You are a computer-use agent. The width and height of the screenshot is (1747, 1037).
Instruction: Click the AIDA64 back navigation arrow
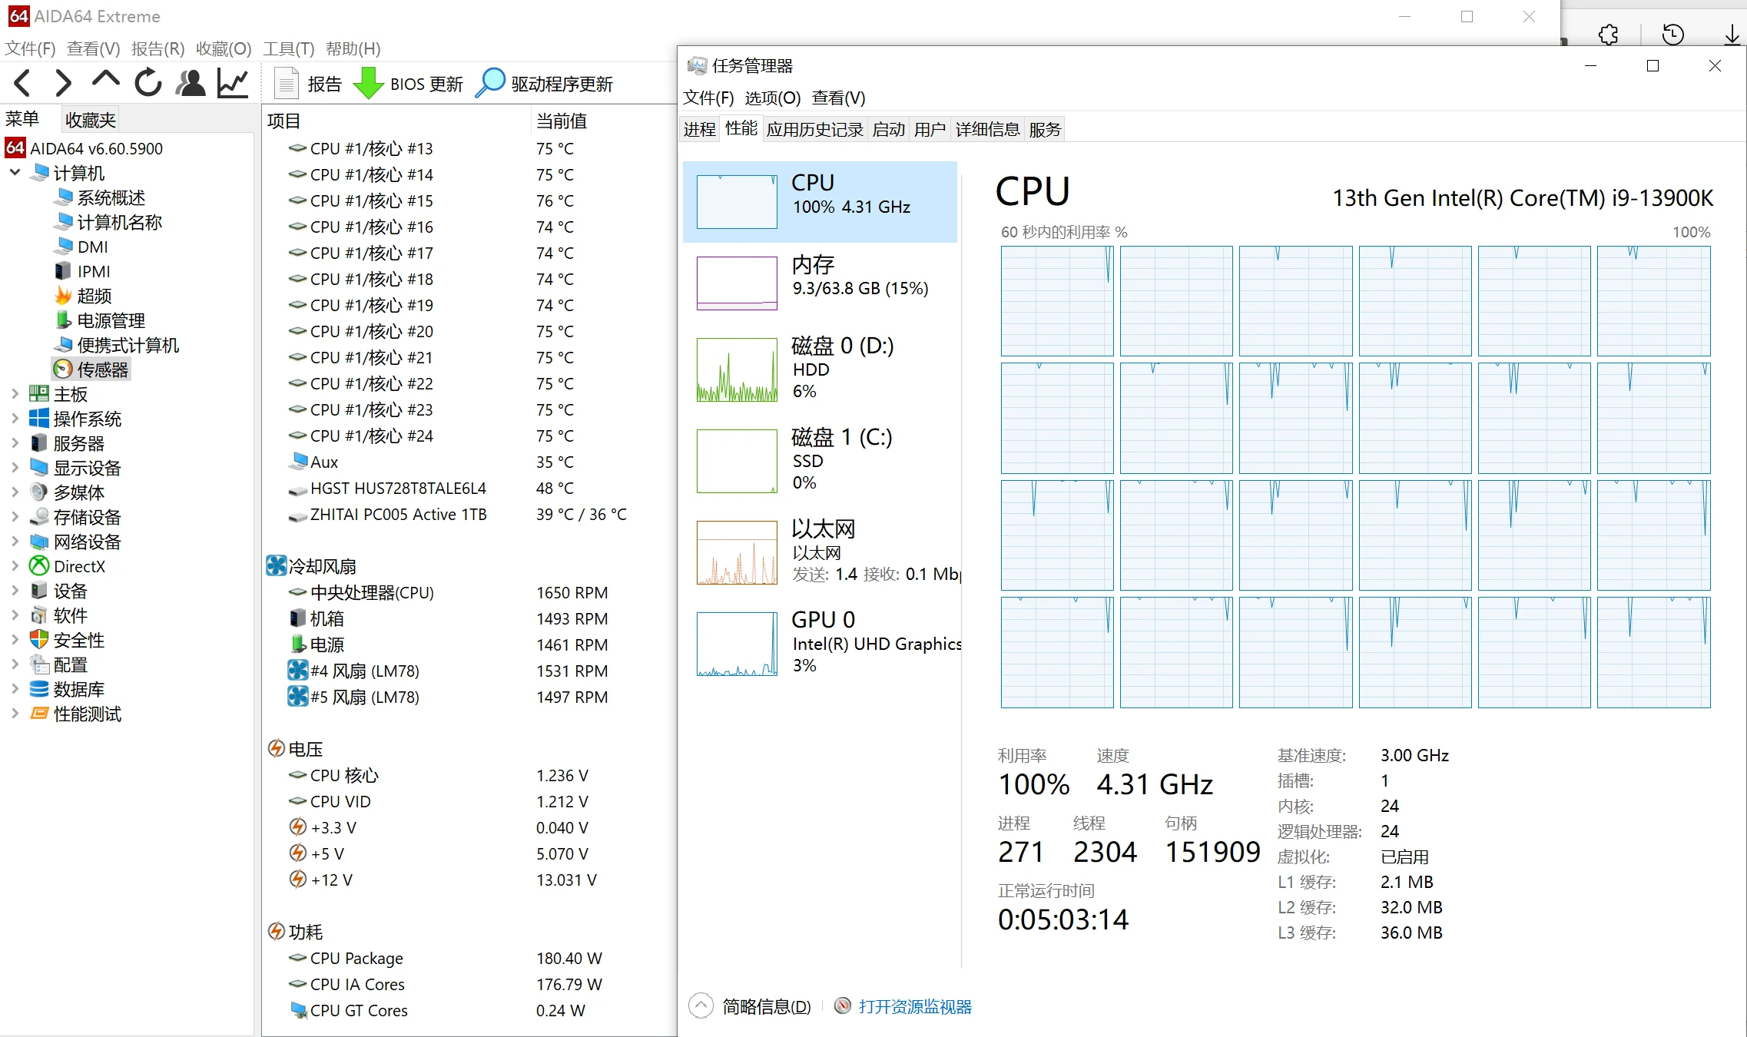point(22,83)
